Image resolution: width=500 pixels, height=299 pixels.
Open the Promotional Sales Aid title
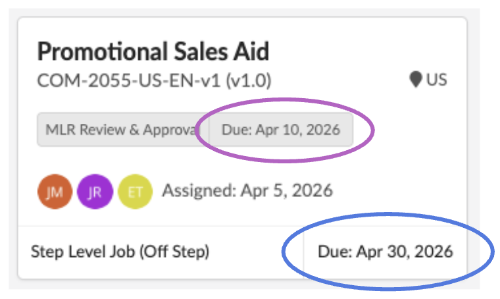[153, 51]
